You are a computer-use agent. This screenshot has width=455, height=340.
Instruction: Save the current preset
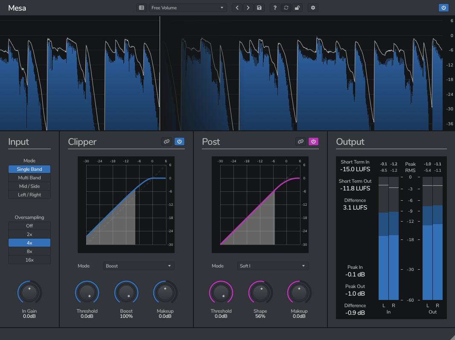[x=259, y=8]
